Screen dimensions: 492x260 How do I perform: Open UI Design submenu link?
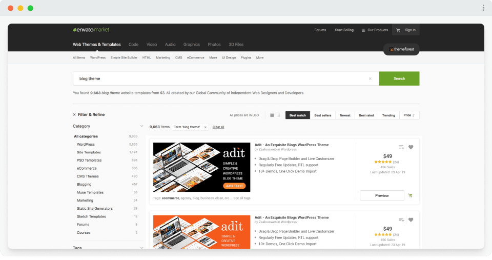229,58
